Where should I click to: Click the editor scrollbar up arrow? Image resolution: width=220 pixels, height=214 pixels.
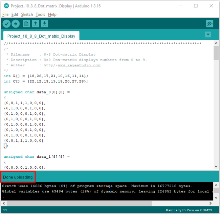click(x=216, y=43)
